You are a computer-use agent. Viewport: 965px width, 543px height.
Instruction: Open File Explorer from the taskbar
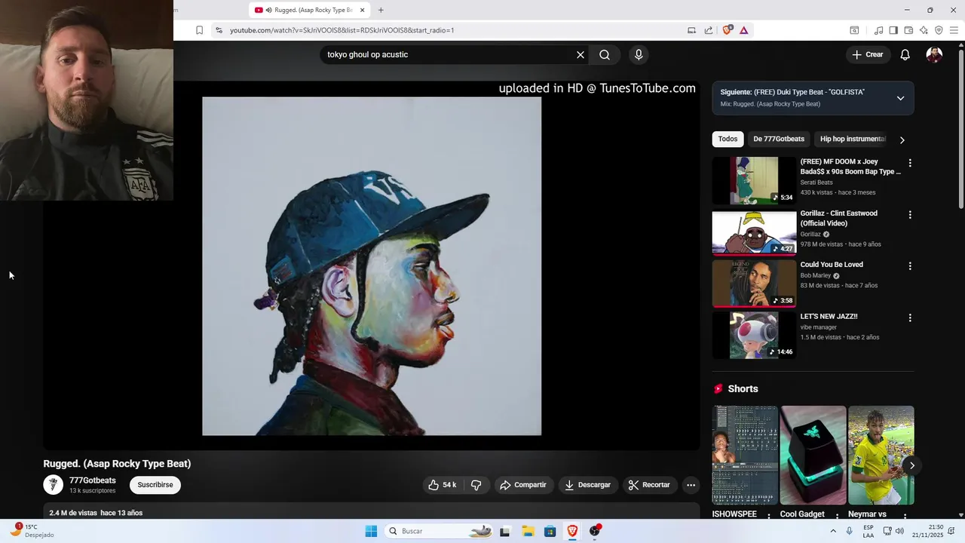tap(528, 531)
